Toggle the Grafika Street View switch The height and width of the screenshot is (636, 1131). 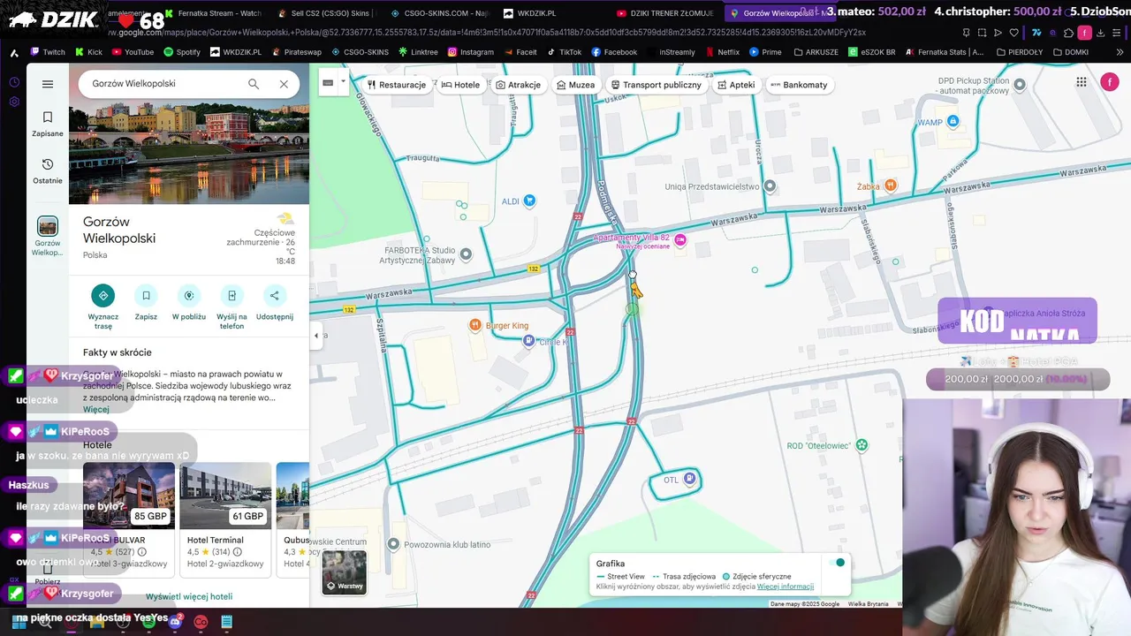coord(838,563)
